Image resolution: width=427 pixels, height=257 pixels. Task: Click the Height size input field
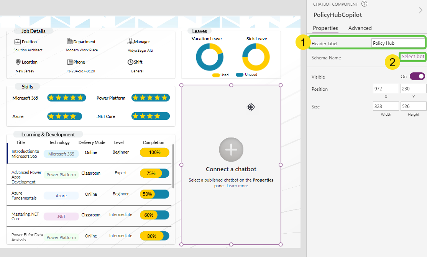(x=413, y=106)
